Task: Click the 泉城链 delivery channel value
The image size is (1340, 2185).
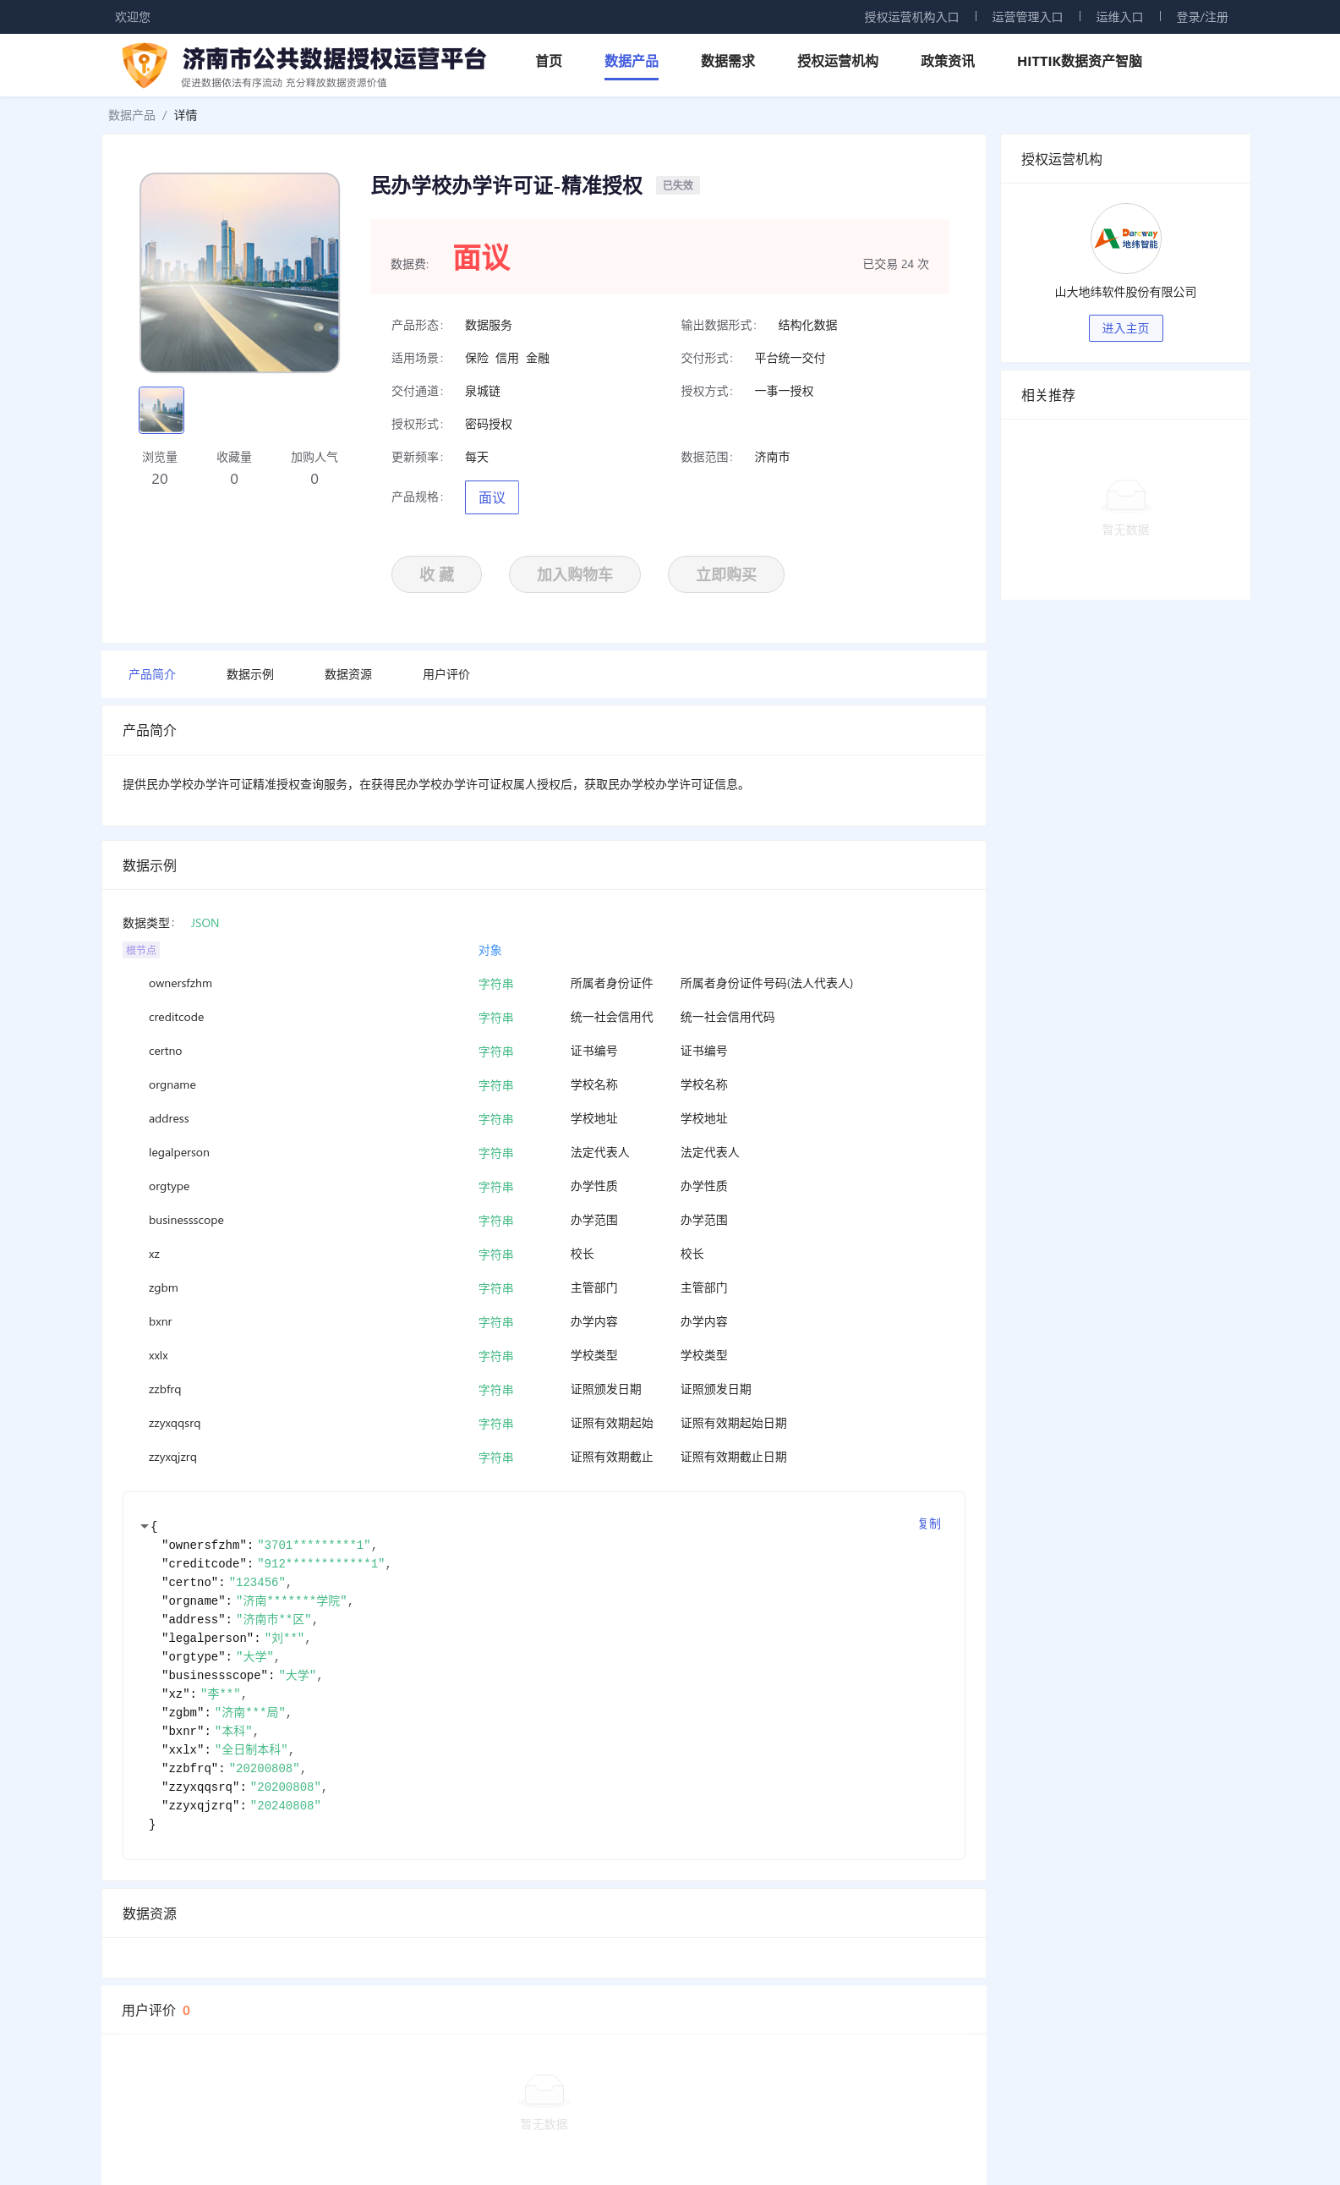Action: (x=483, y=391)
